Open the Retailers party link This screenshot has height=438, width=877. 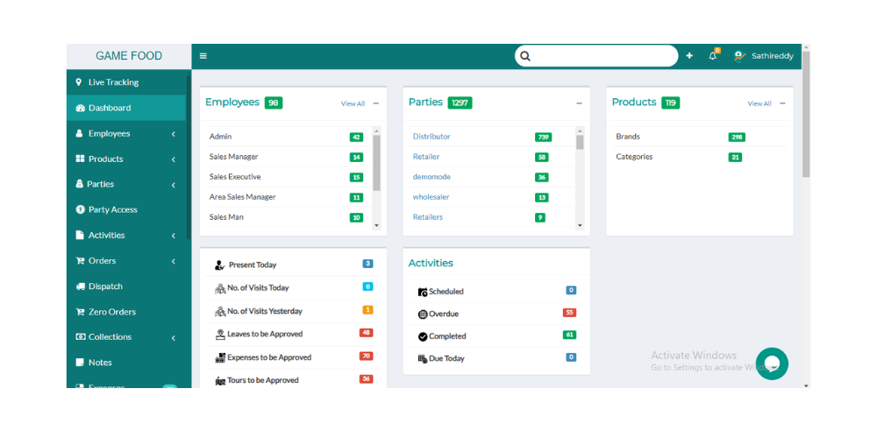(x=428, y=216)
